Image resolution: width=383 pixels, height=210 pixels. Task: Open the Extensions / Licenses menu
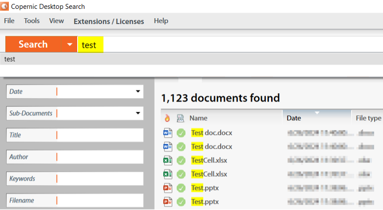pyautogui.click(x=109, y=21)
